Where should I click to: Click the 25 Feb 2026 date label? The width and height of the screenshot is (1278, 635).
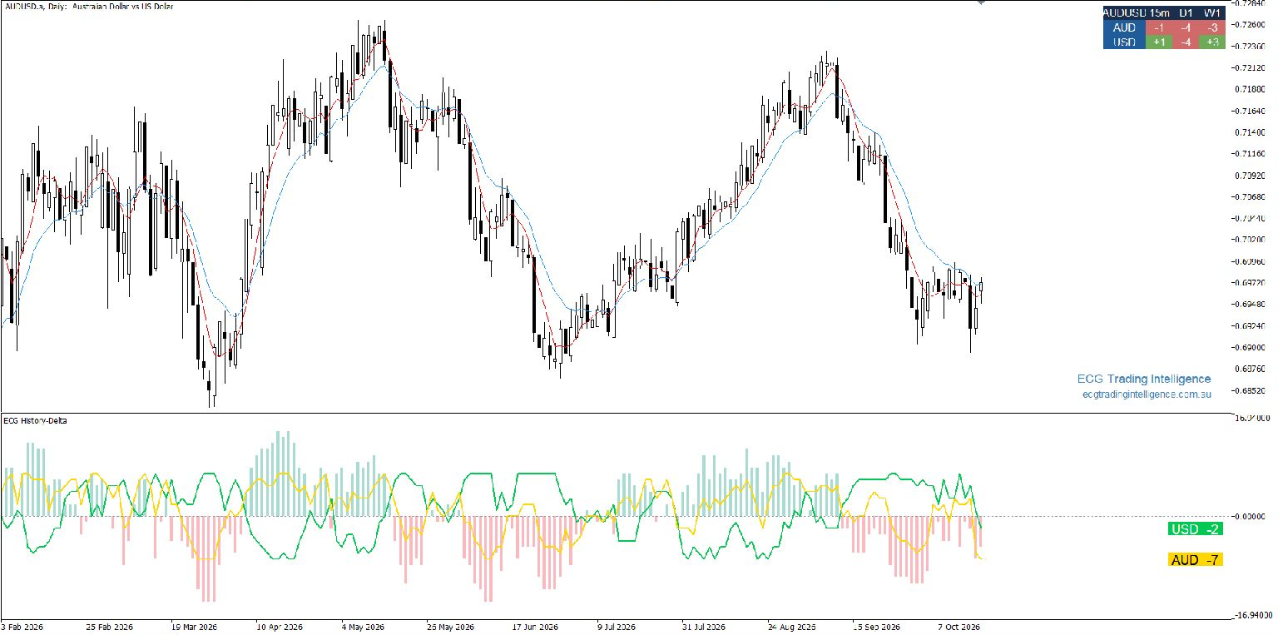[x=110, y=627]
